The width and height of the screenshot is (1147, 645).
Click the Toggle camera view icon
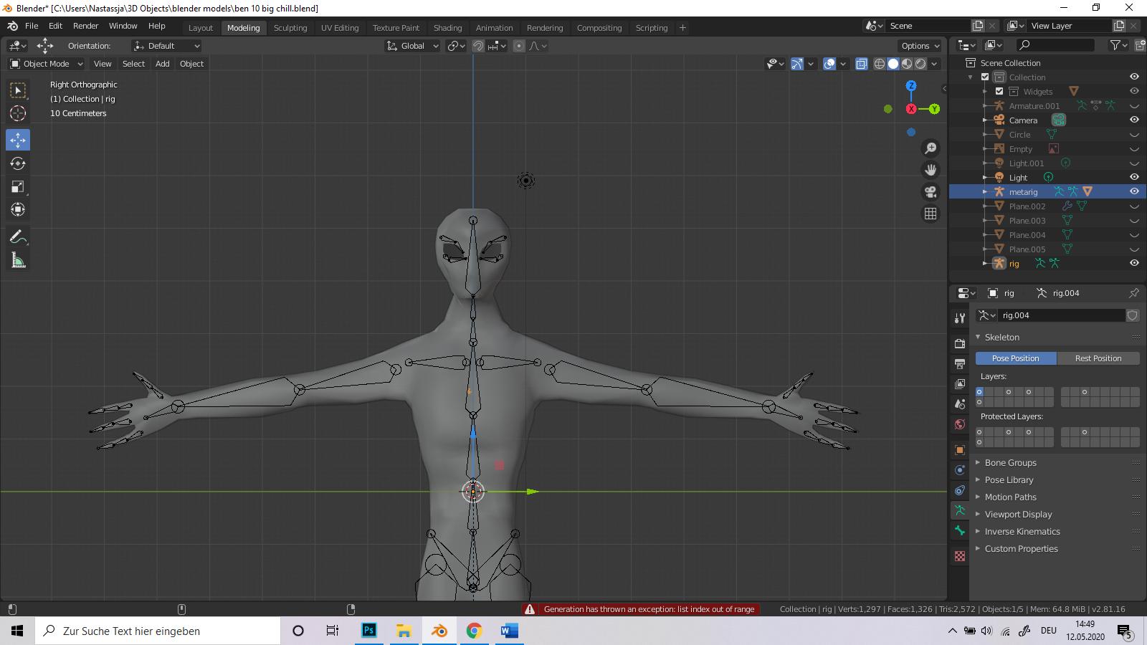pyautogui.click(x=931, y=192)
